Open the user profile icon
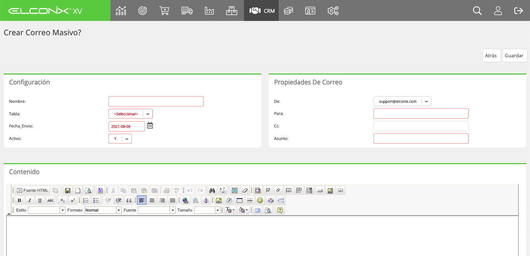530x256 pixels. [x=498, y=11]
